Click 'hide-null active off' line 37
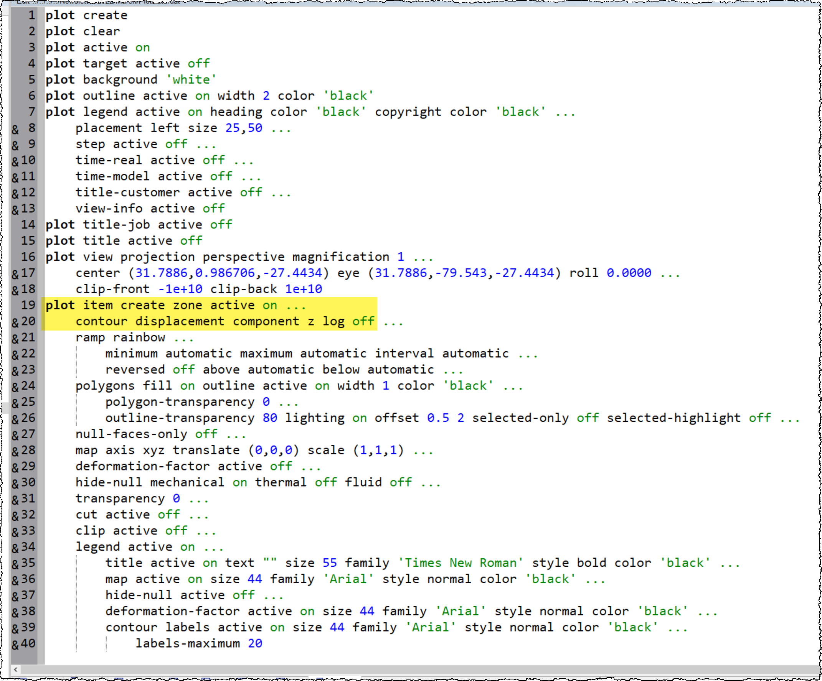 click(195, 595)
